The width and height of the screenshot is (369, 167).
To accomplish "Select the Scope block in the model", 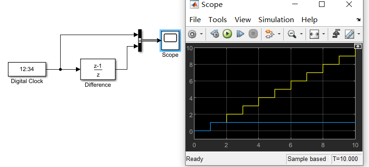I will pos(170,41).
